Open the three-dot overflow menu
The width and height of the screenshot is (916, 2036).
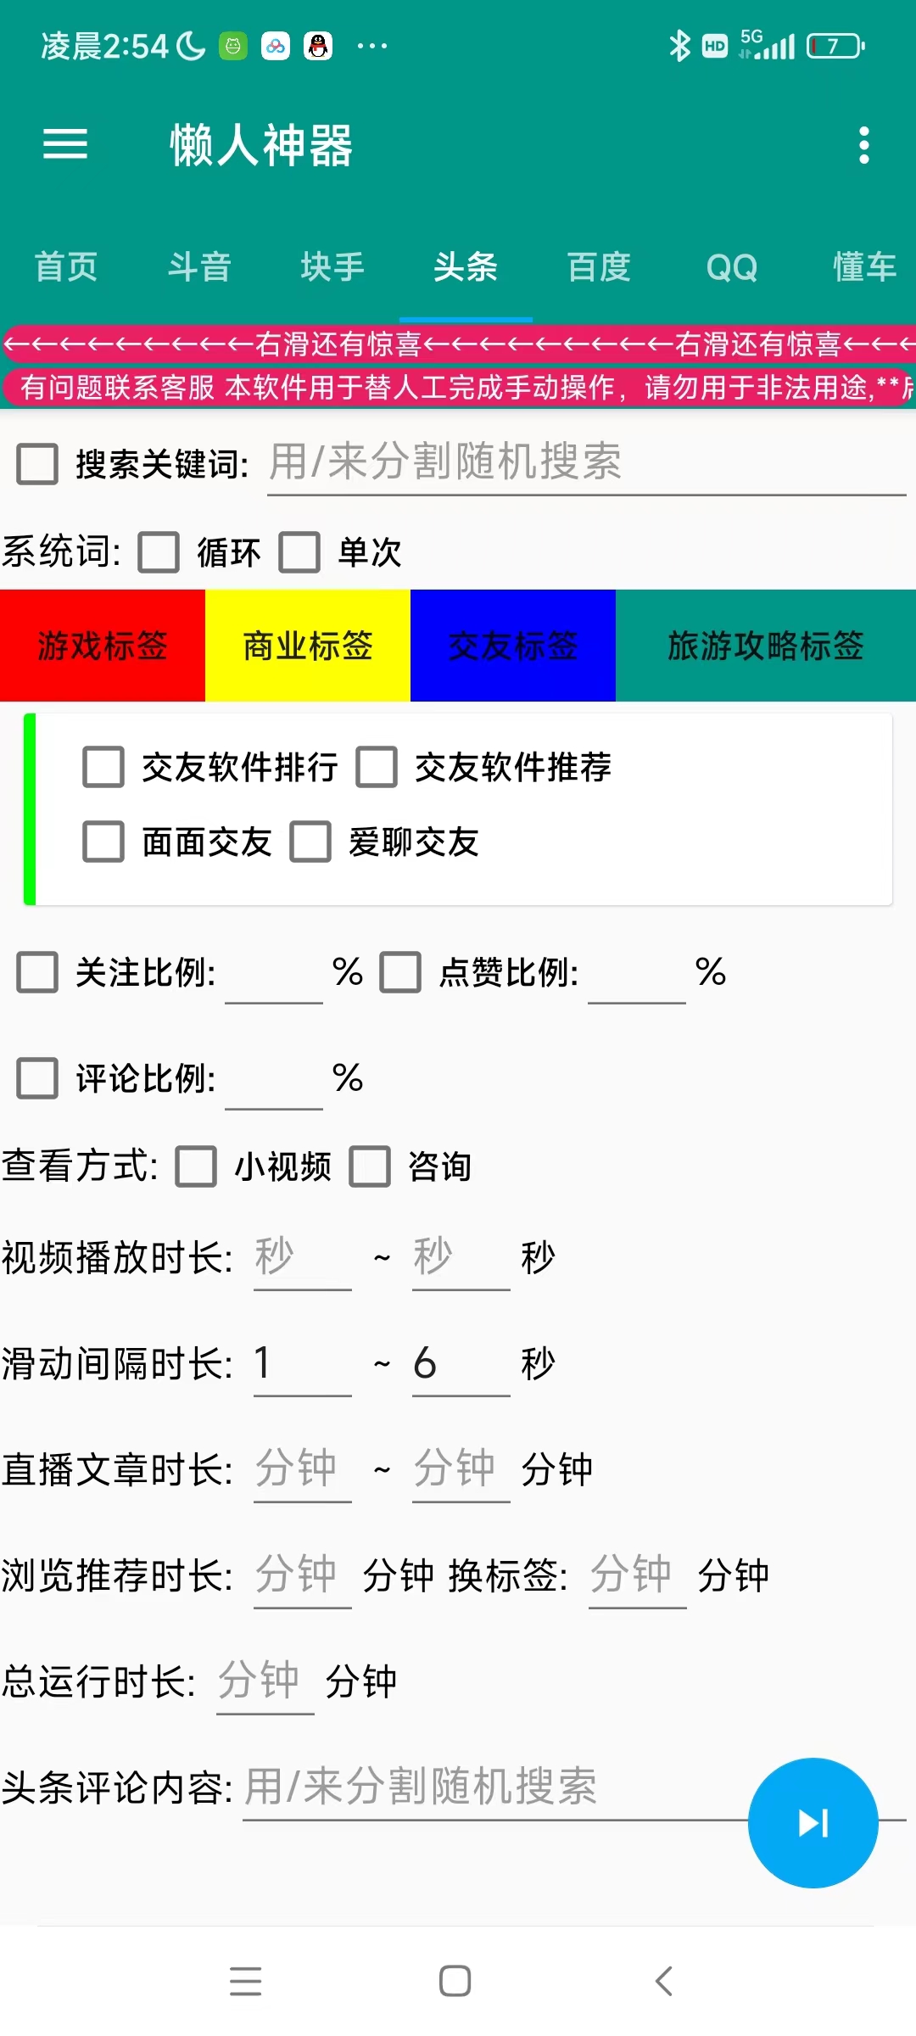tap(863, 145)
